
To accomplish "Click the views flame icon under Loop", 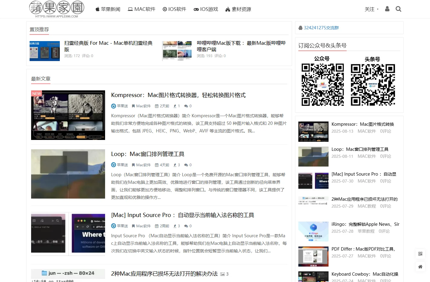I will [175, 165].
